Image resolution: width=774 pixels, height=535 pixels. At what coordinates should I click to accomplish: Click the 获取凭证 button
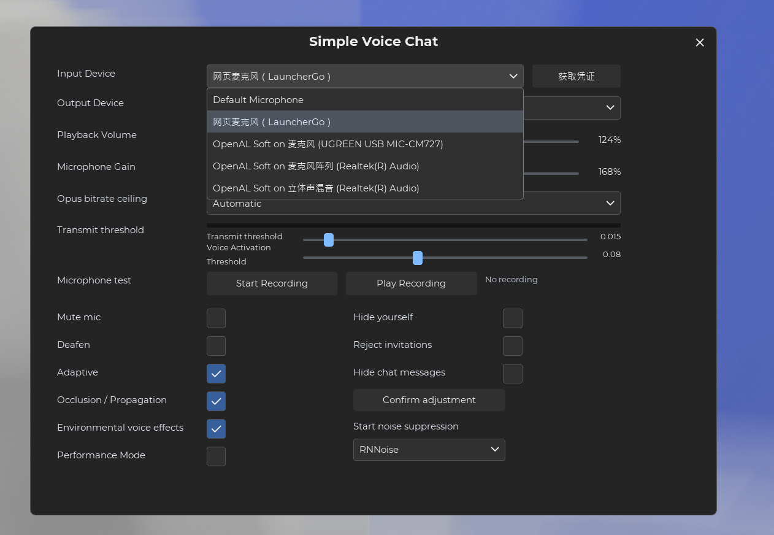point(577,76)
